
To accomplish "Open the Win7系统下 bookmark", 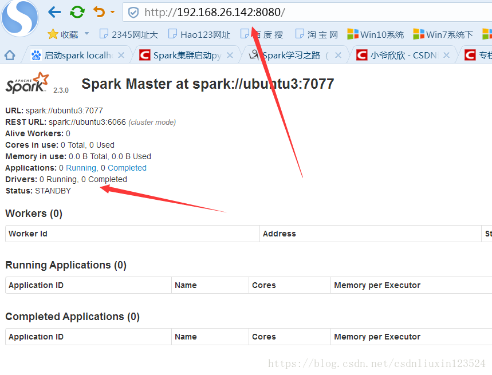I will (443, 34).
